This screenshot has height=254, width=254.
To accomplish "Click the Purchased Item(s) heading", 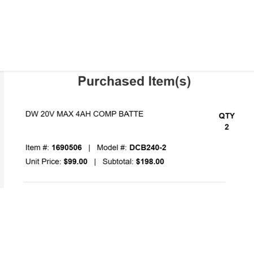I will (134, 82).
